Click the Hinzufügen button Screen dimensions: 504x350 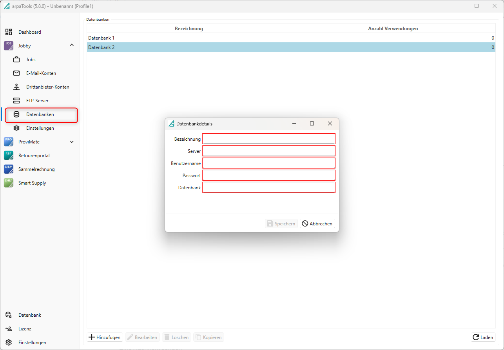[x=105, y=337]
